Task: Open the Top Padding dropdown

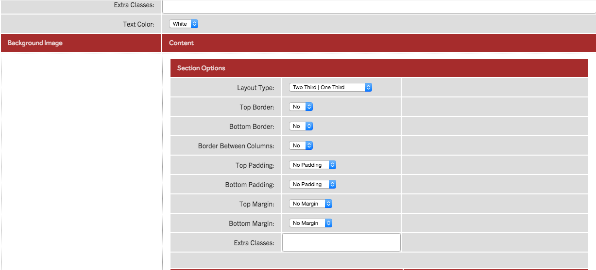Action: tap(312, 165)
